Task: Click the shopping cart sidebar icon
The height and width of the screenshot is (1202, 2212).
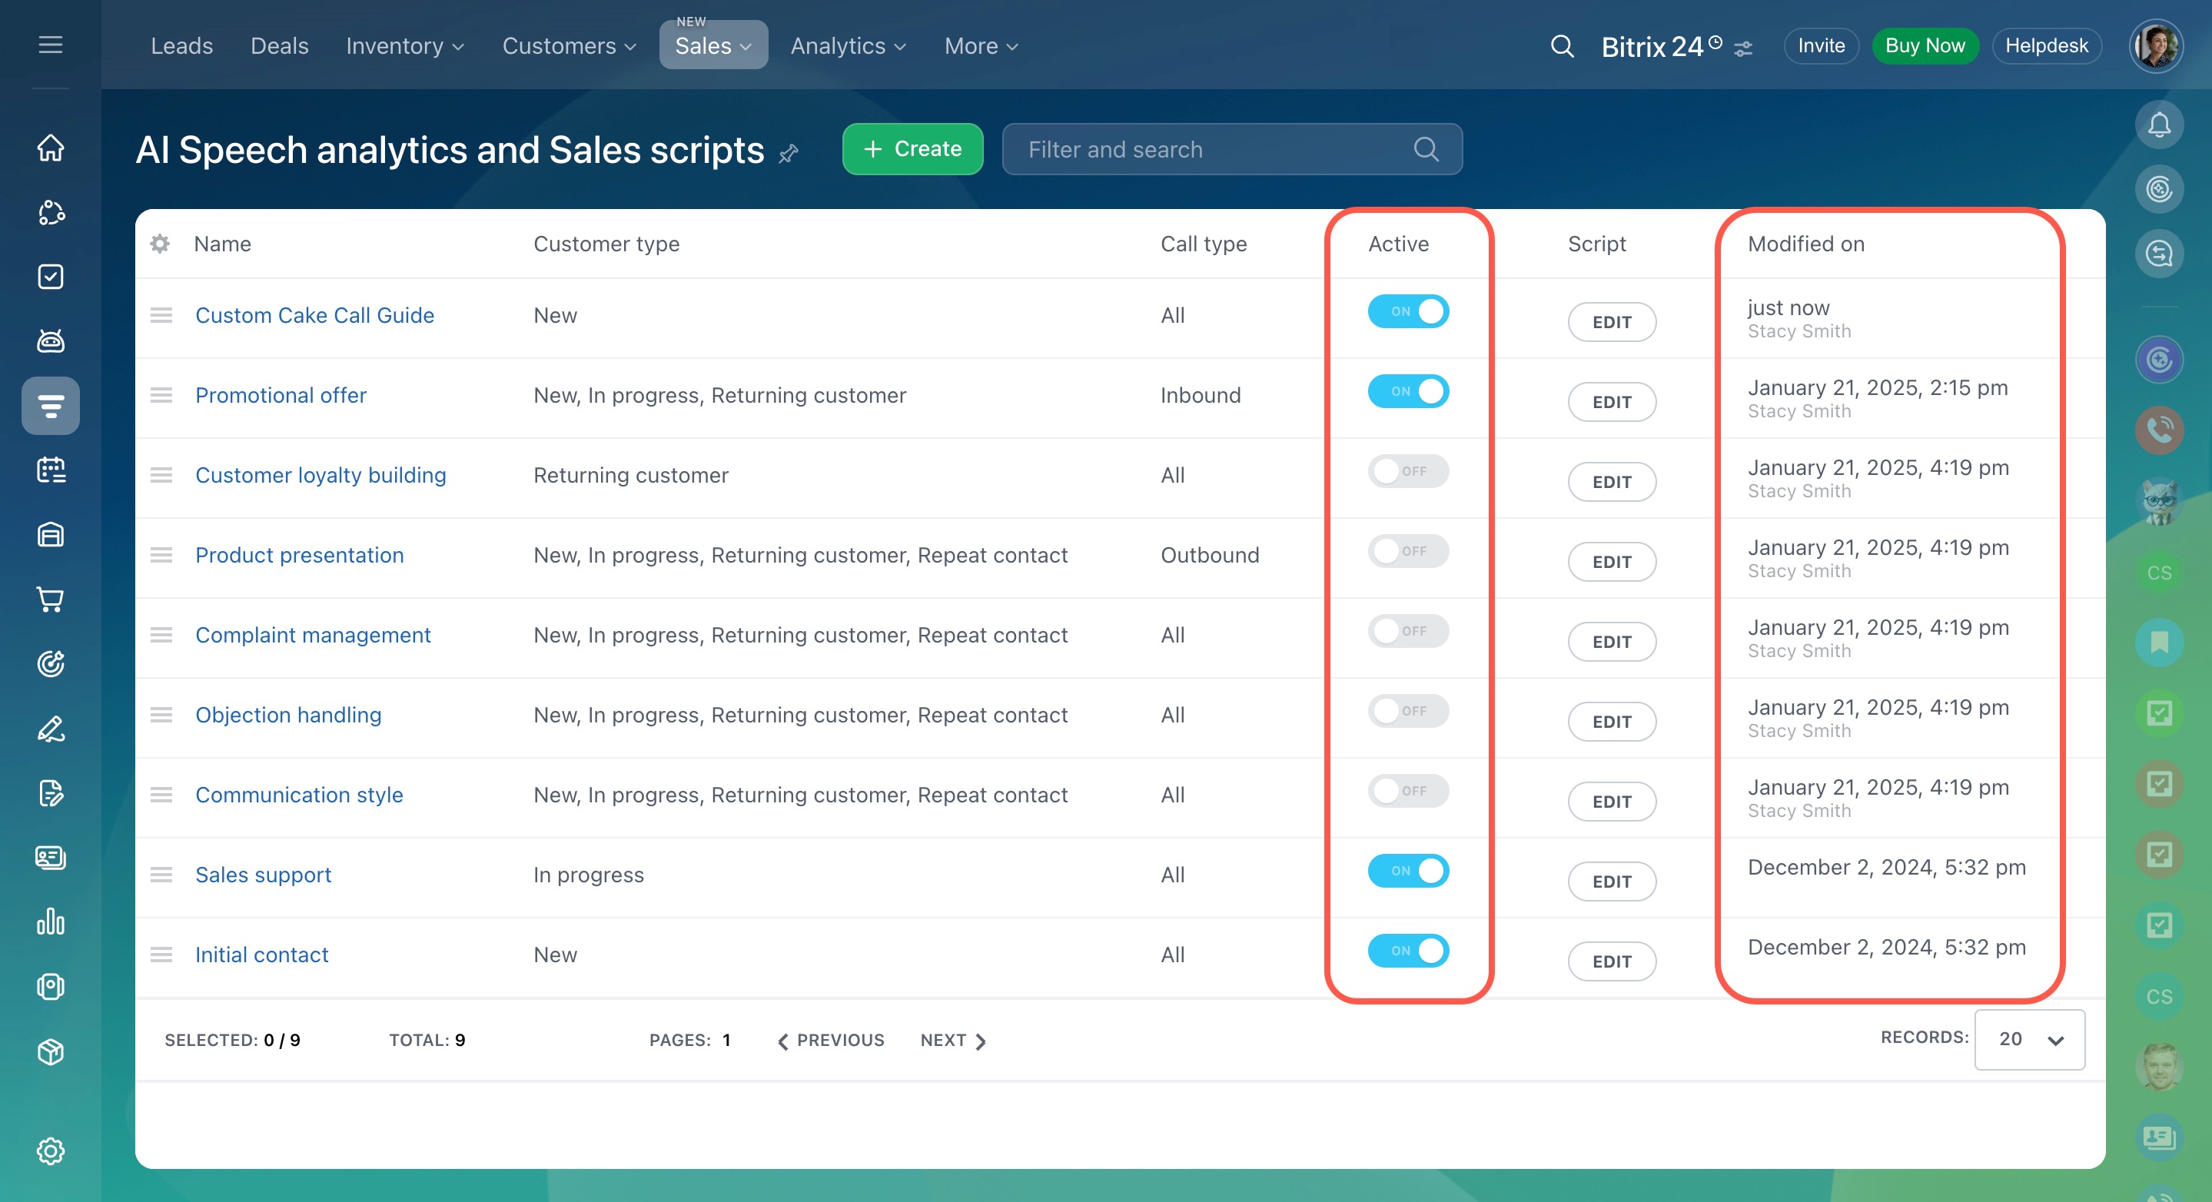Action: 51,599
